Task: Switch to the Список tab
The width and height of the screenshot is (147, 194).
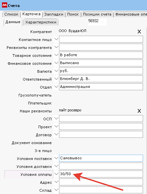Action: pos(11,14)
